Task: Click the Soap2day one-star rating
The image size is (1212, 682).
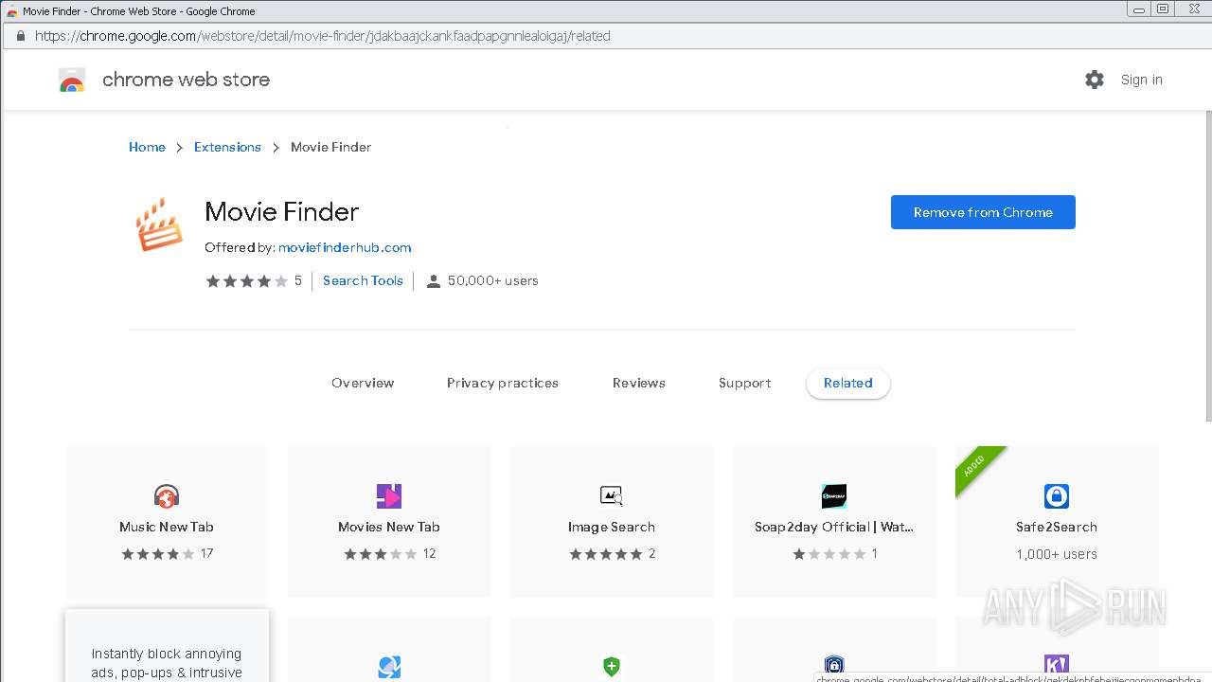Action: (x=829, y=554)
